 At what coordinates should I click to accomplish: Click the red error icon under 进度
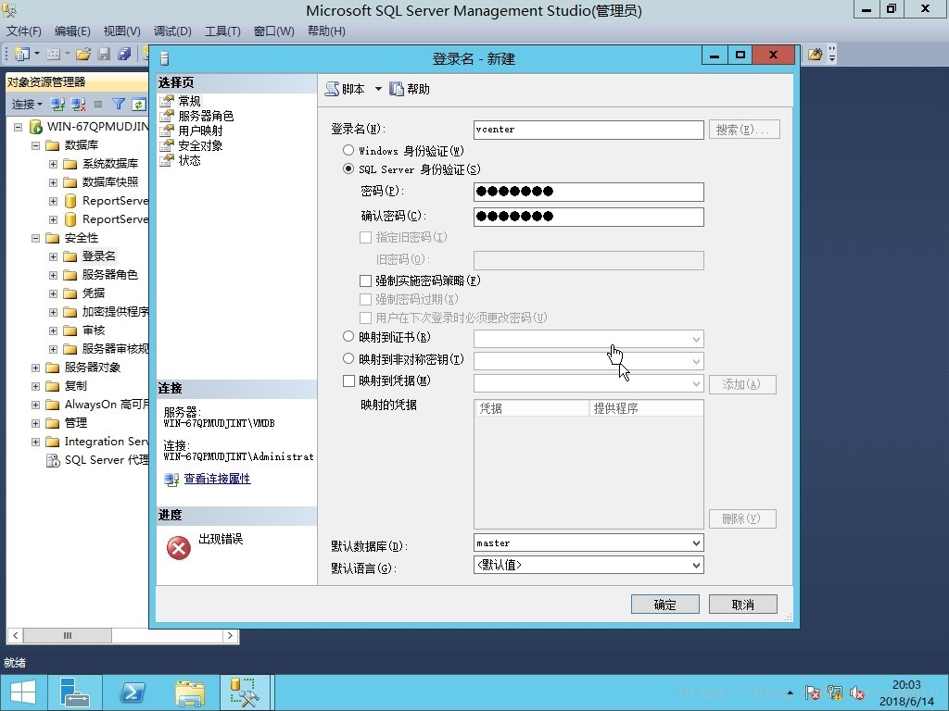[x=179, y=548]
